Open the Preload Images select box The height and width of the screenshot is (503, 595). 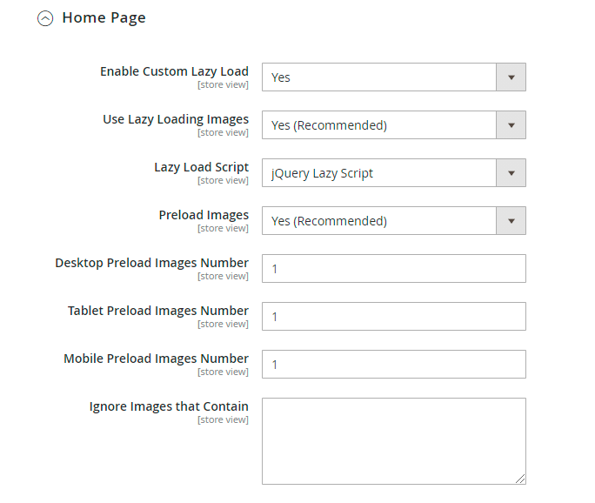click(379, 221)
